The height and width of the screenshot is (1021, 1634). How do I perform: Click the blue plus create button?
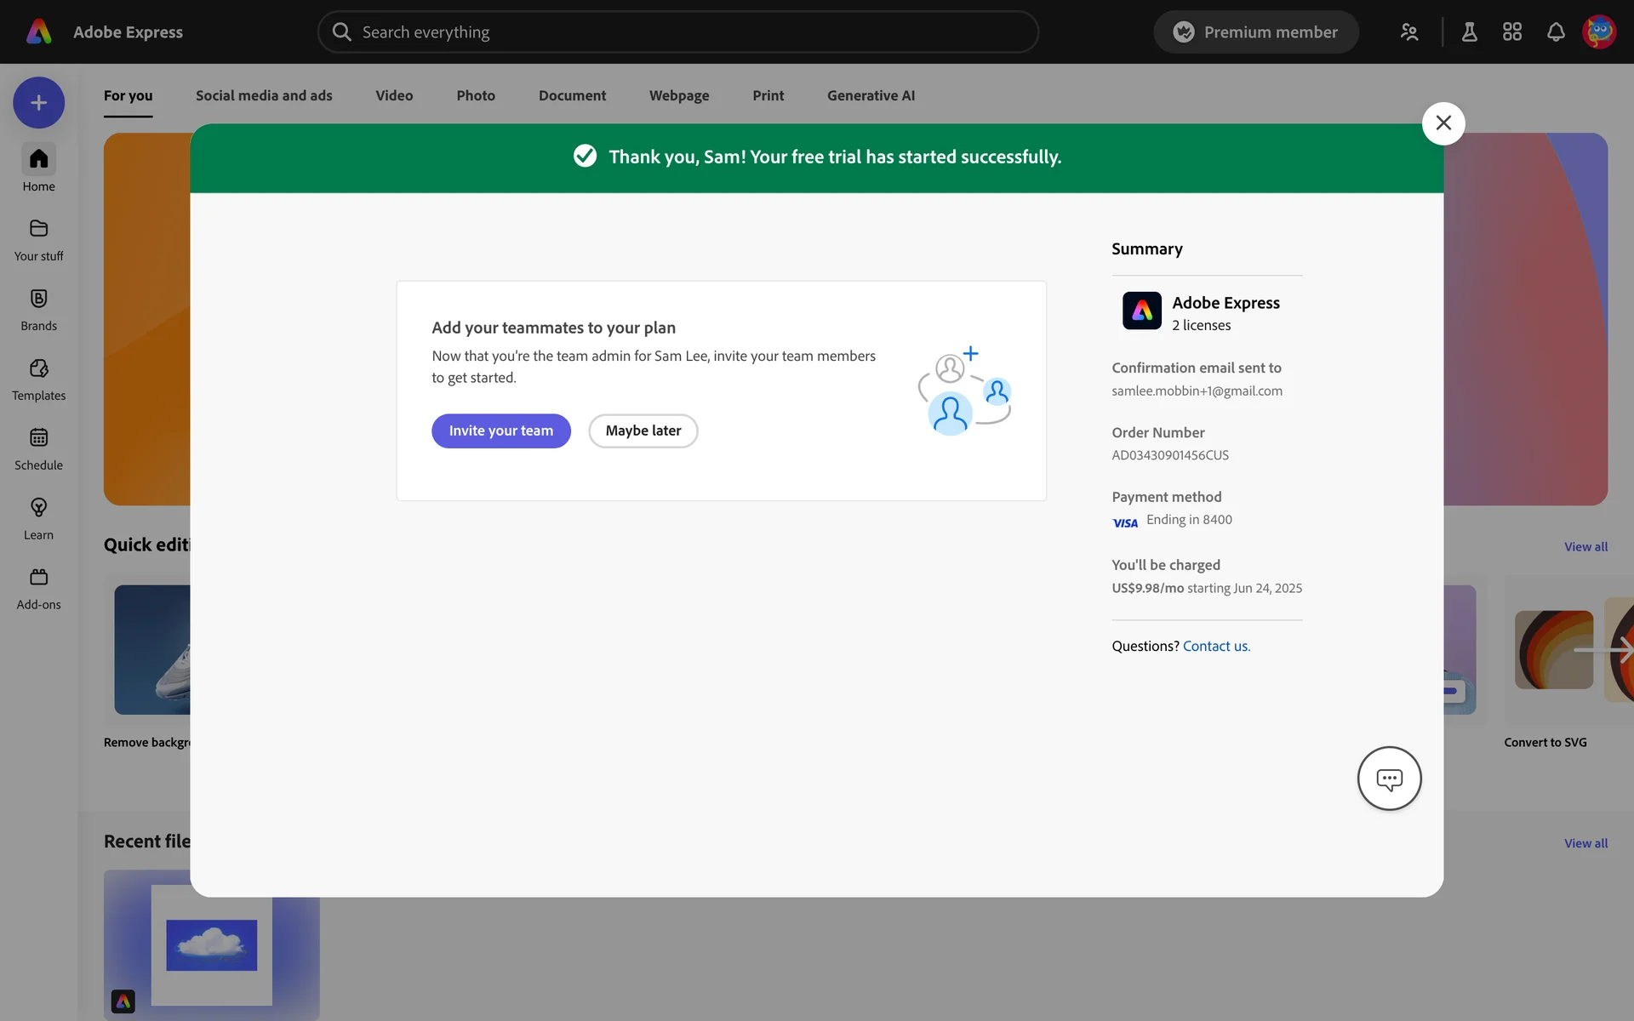38,103
